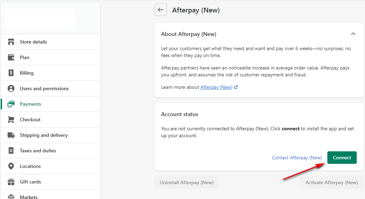Open Taxes and duties settings
This screenshot has height=199, width=365.
coord(50,151)
